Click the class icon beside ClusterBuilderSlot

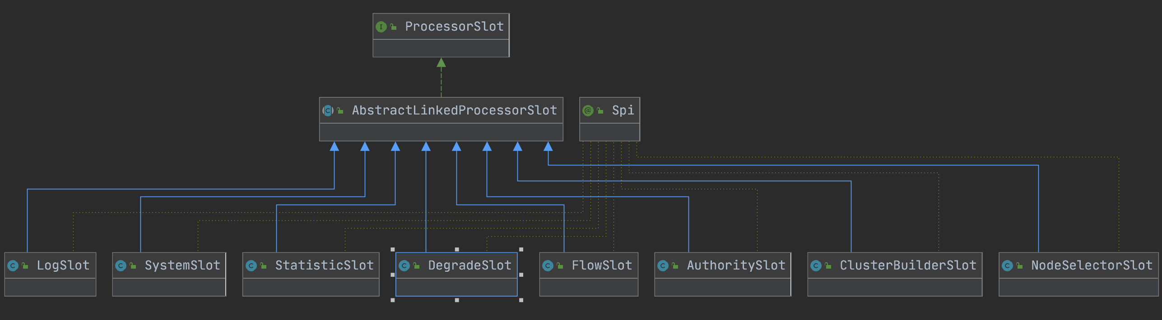[816, 266]
